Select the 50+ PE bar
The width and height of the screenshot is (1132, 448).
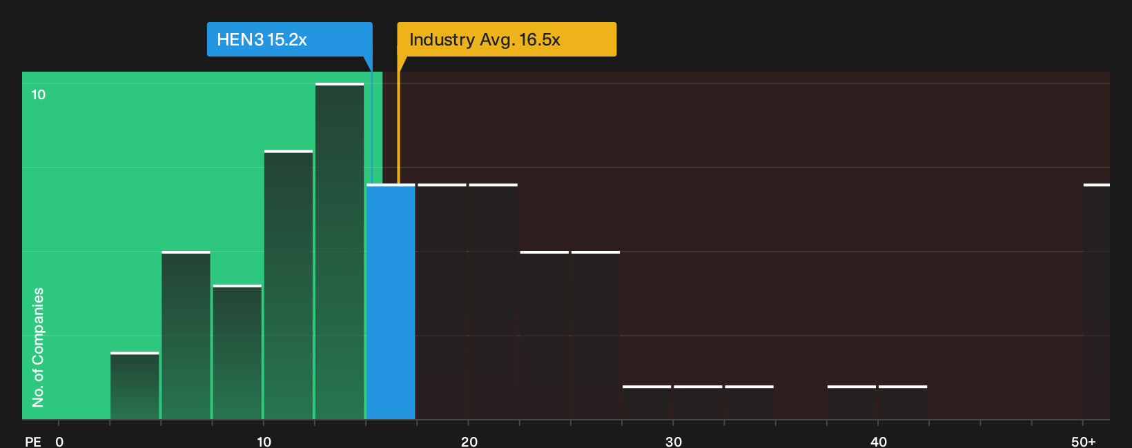[1096, 302]
